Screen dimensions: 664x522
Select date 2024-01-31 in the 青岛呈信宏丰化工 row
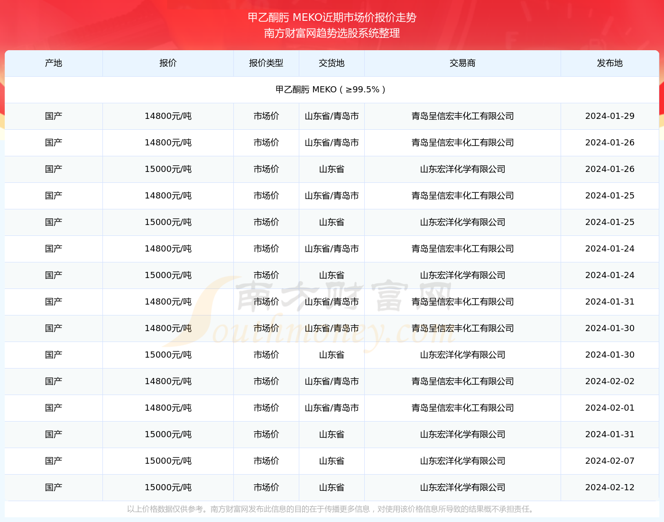click(609, 302)
